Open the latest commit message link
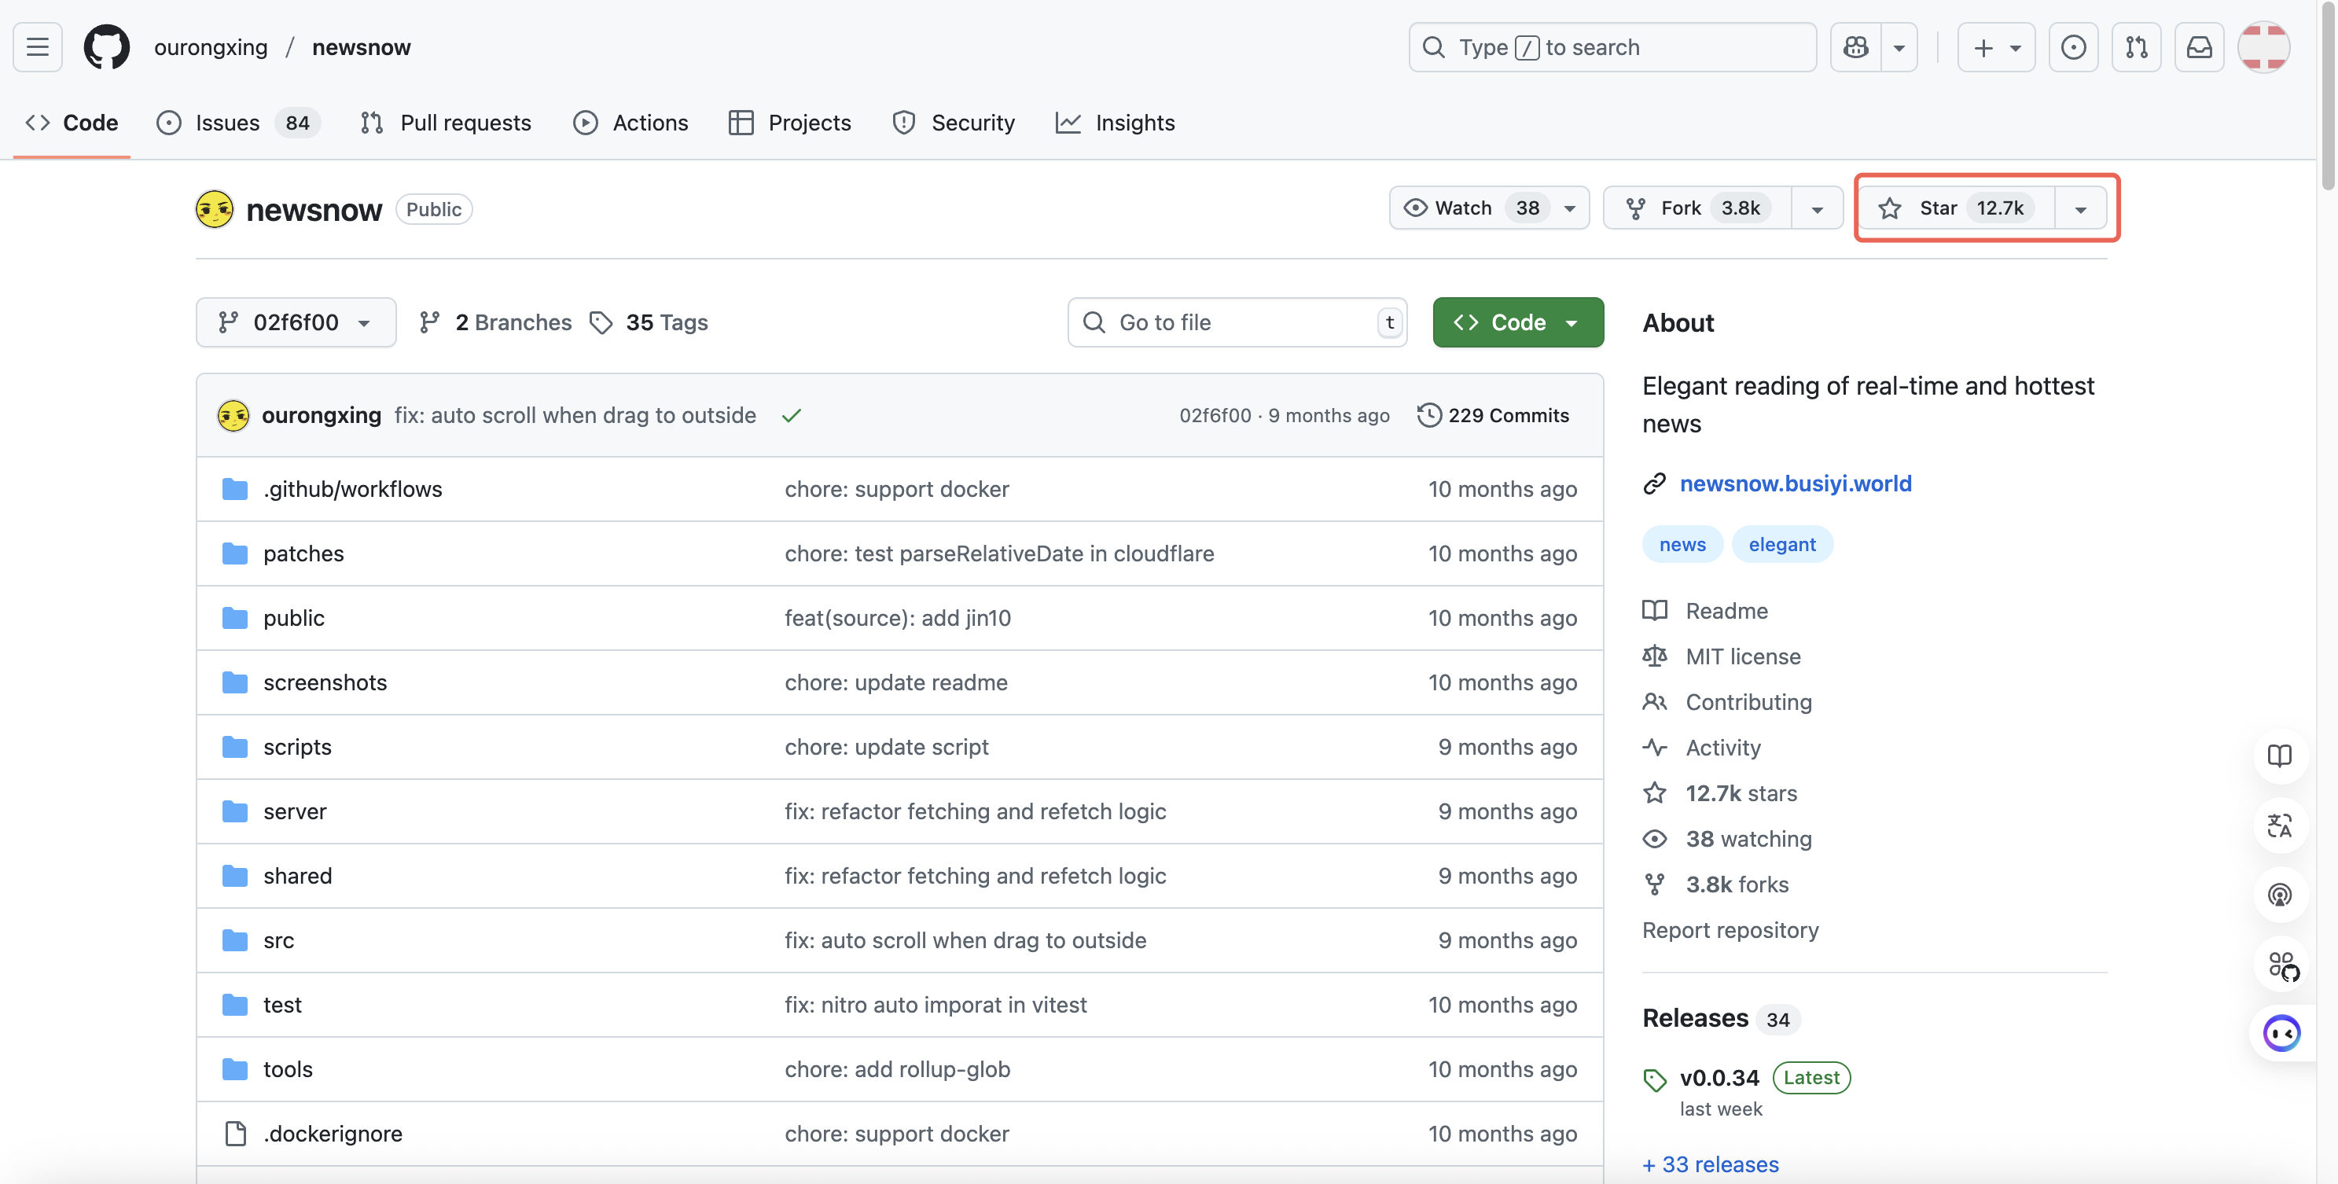Viewport: 2338px width, 1184px height. click(x=575, y=415)
